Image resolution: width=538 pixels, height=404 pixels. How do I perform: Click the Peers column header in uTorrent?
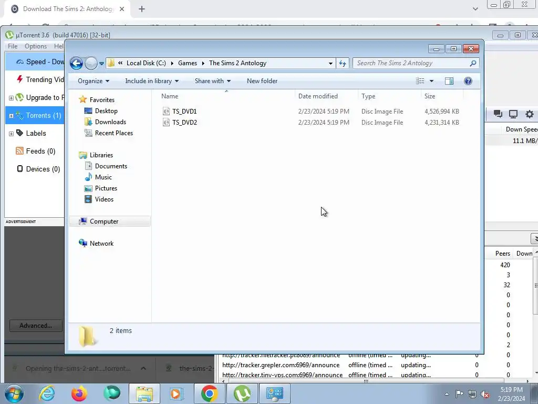tap(502, 254)
